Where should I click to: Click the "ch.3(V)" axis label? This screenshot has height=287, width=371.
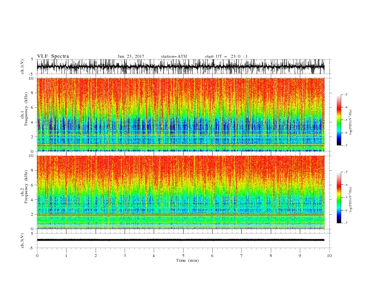(x=22, y=241)
